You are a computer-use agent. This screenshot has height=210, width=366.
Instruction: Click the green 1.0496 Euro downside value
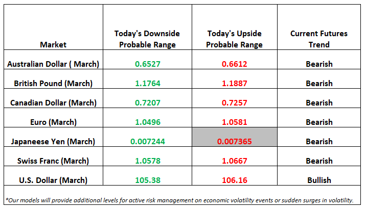tap(148, 122)
